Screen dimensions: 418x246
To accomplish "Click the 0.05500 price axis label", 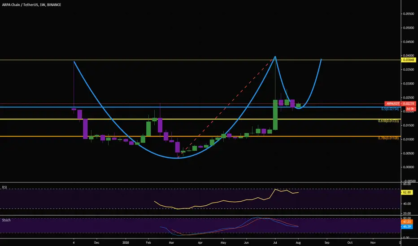I will click(x=409, y=14).
